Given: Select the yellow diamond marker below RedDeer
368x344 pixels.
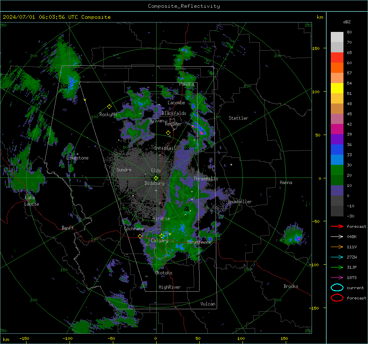Looking at the screenshot, I should pos(168,133).
